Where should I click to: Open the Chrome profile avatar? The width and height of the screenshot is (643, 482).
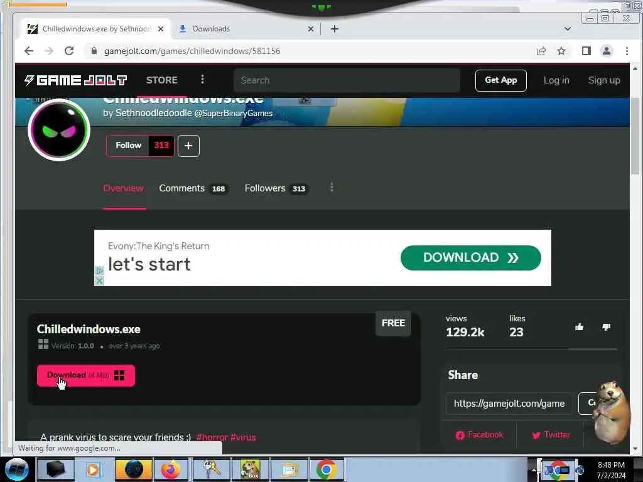pyautogui.click(x=606, y=51)
